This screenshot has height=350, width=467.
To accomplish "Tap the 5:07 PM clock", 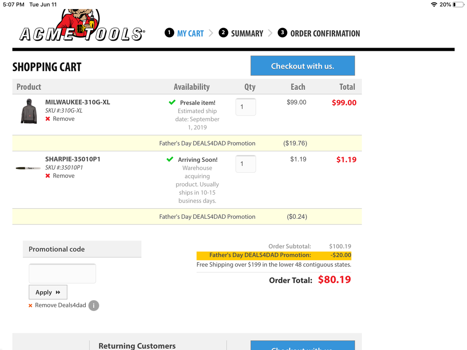I will [14, 4].
